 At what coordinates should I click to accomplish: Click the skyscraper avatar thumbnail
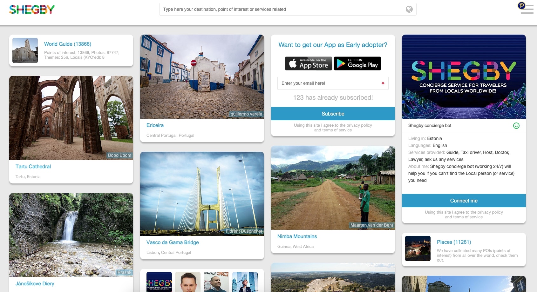click(x=245, y=282)
